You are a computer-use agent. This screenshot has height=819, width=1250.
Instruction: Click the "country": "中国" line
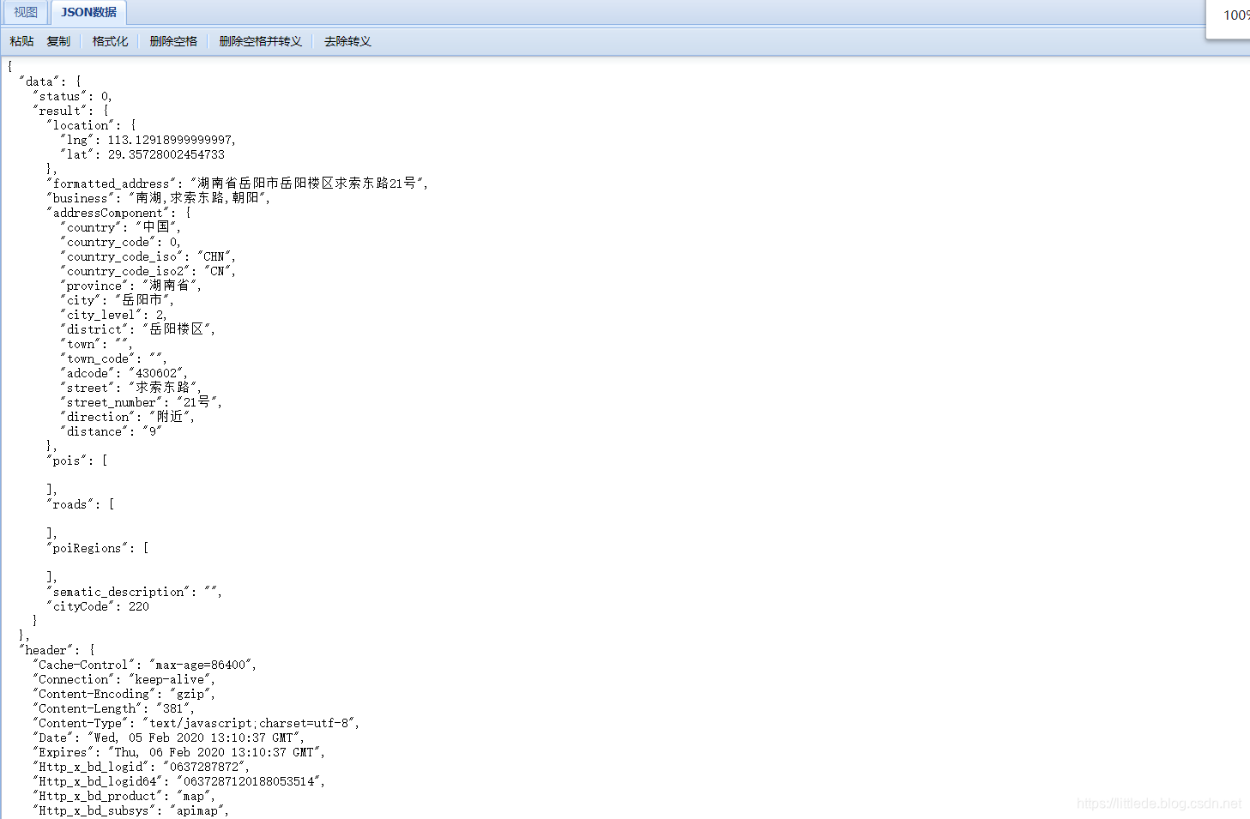pos(121,227)
